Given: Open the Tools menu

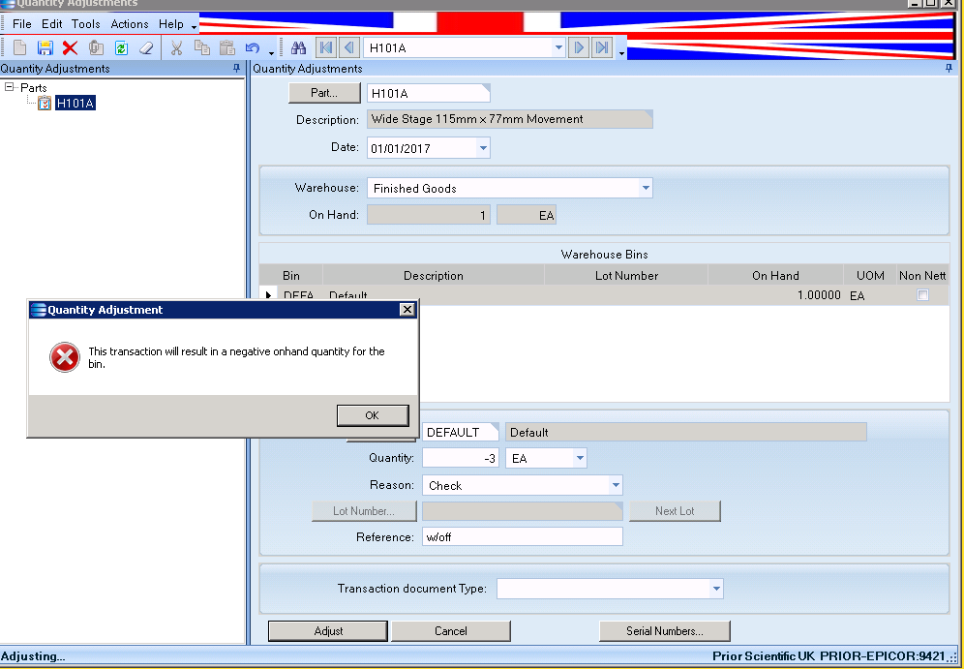Looking at the screenshot, I should [x=85, y=24].
